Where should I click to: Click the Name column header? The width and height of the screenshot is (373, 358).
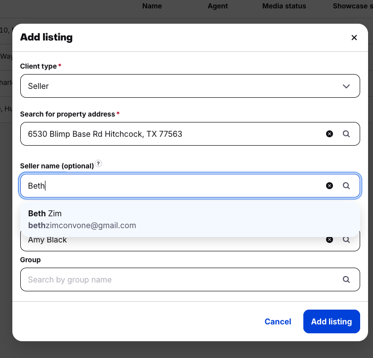[x=152, y=6]
